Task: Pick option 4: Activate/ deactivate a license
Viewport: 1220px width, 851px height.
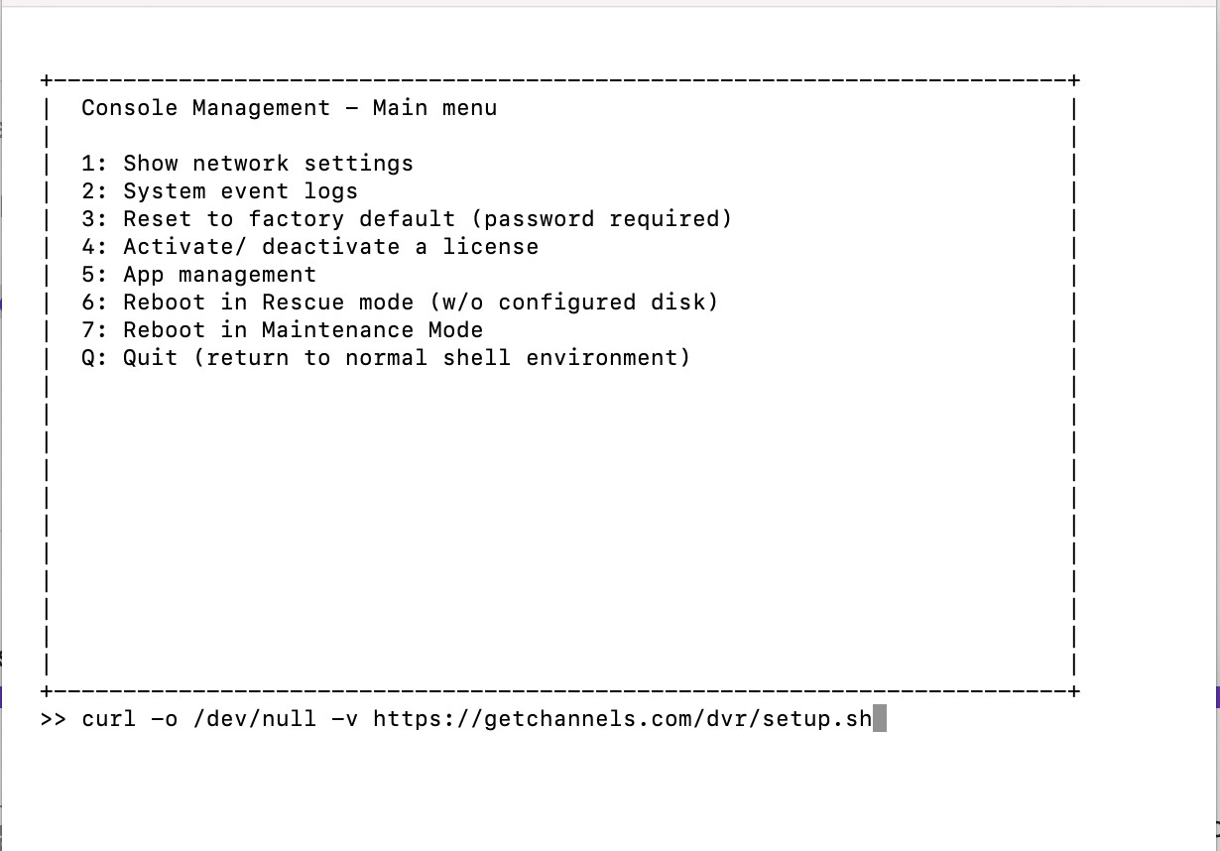Action: point(309,247)
